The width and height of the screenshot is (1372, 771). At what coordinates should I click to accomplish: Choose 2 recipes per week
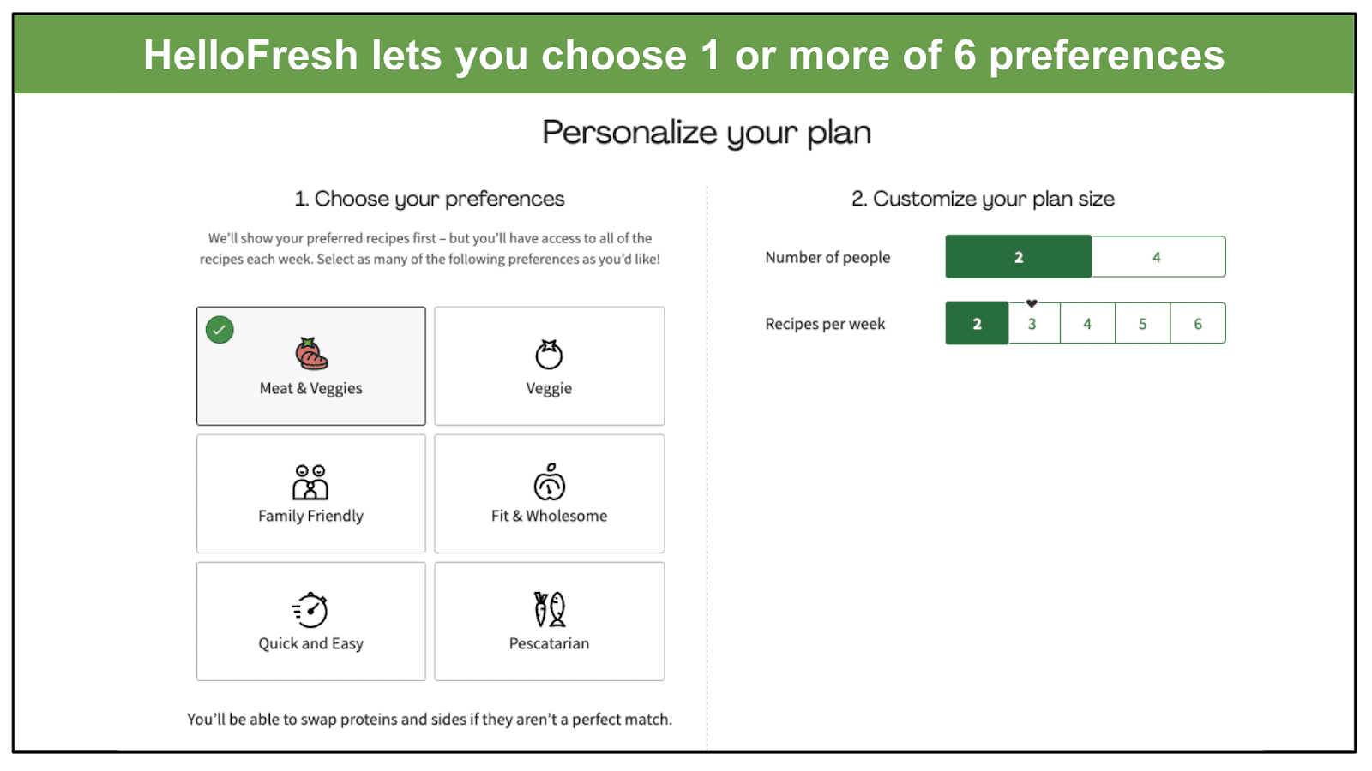pyautogui.click(x=977, y=324)
